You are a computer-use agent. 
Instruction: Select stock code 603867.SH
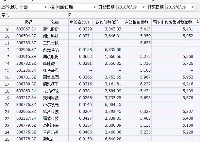coord(26,29)
